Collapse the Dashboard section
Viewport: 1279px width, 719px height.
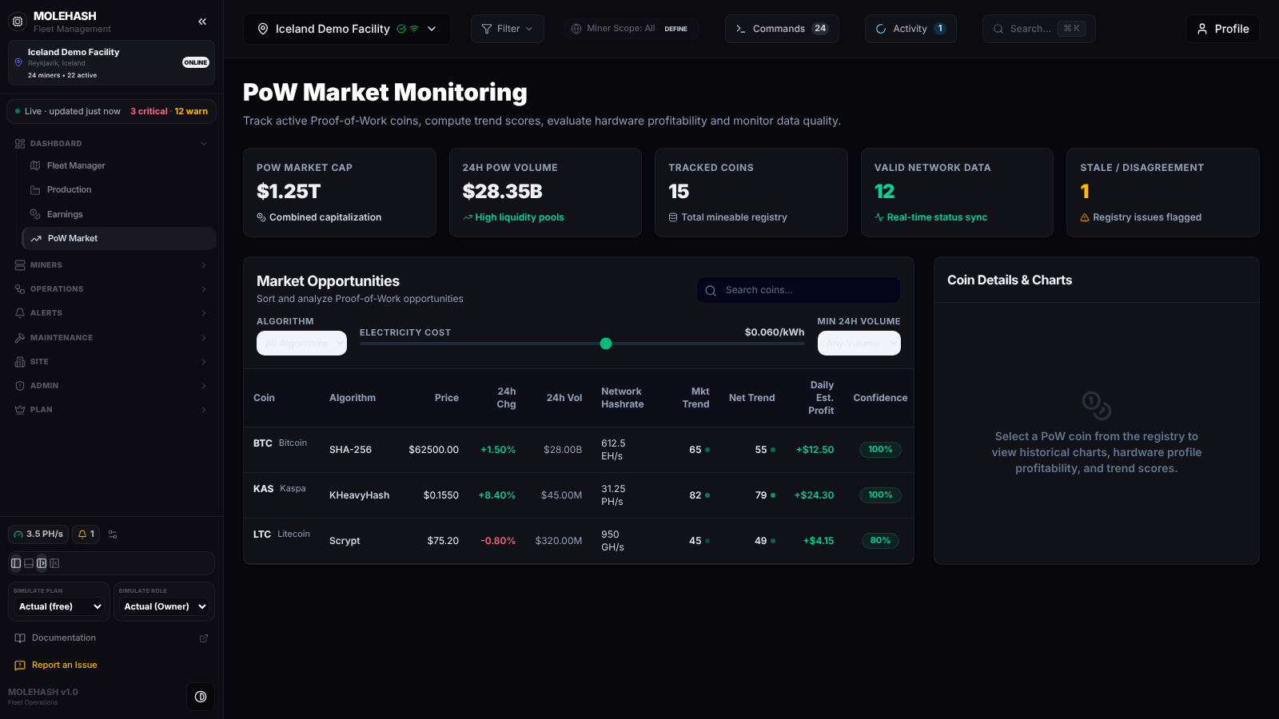[x=111, y=144]
